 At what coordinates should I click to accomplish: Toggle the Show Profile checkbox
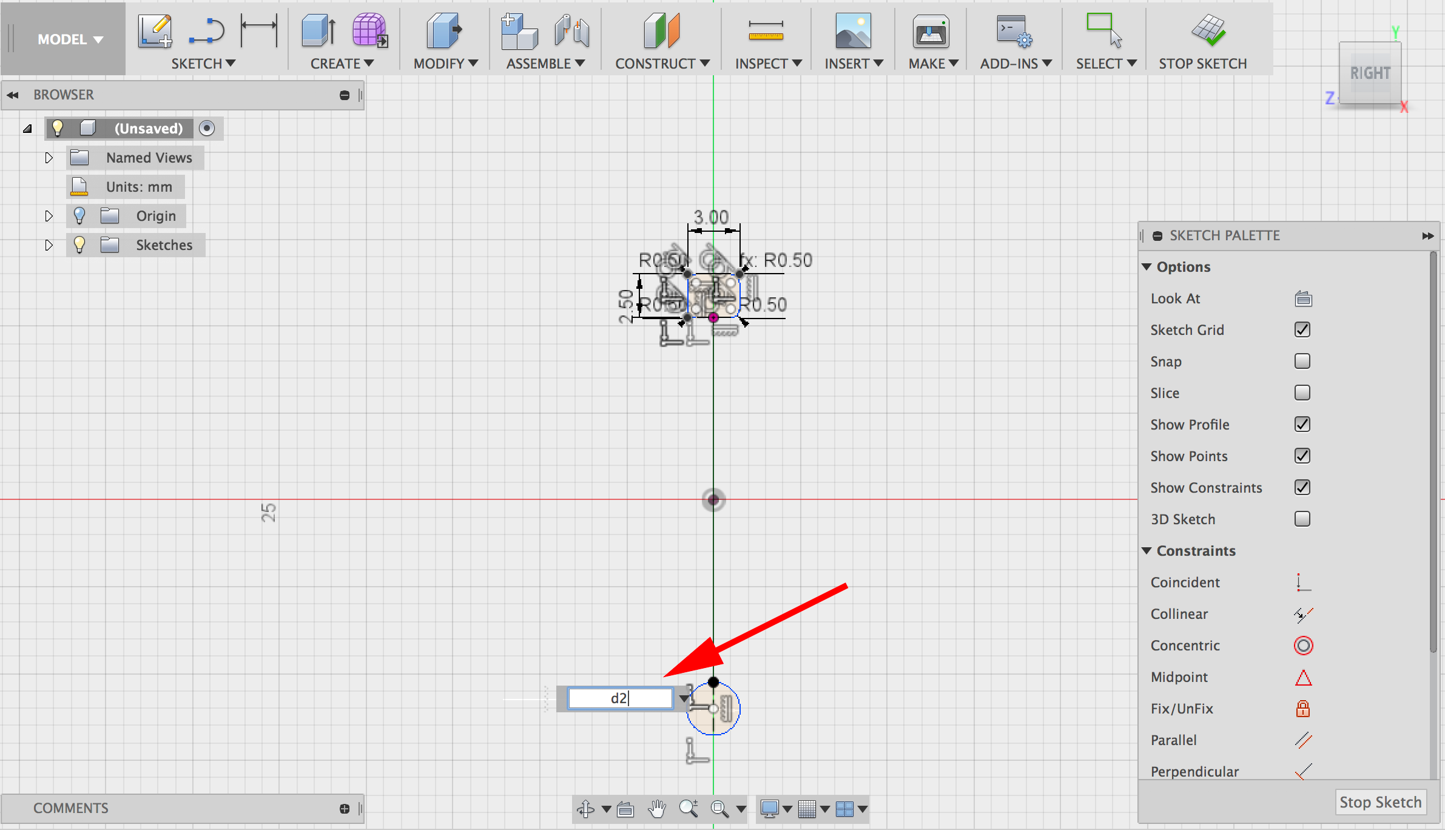tap(1302, 424)
